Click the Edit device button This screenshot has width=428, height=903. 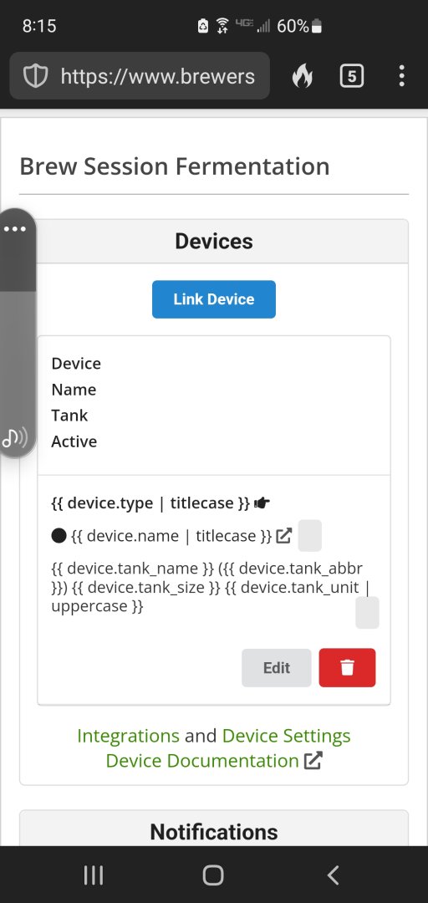(277, 668)
